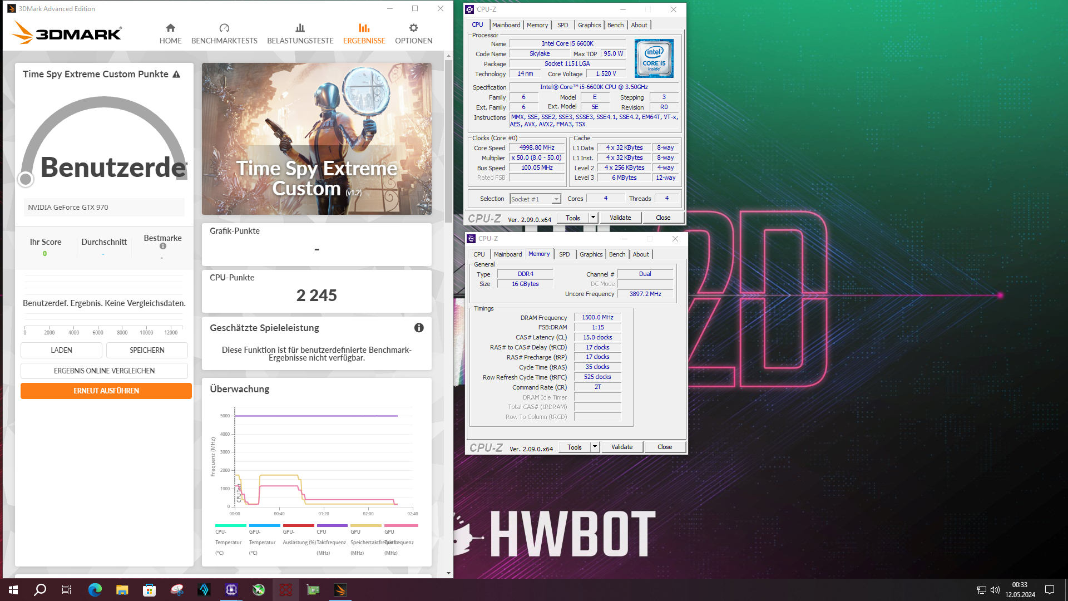Screen dimensions: 1068x601
Task: Click the green circuit board taskbar icon
Action: (313, 590)
